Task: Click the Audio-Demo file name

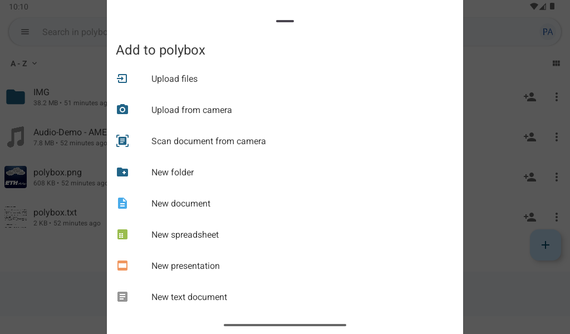Action: click(x=70, y=132)
